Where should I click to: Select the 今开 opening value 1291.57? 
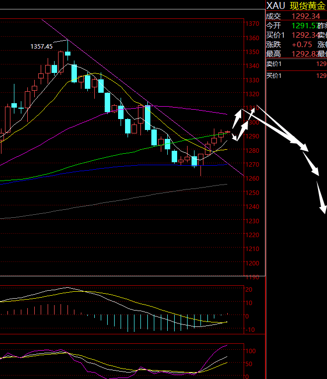305,26
